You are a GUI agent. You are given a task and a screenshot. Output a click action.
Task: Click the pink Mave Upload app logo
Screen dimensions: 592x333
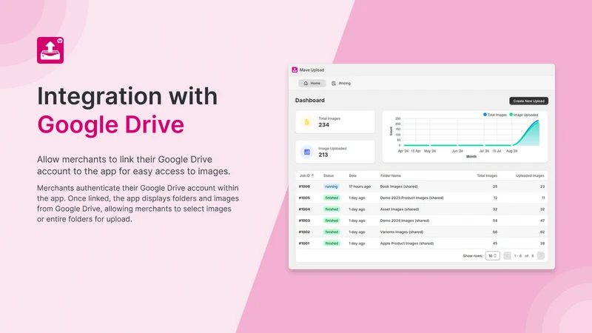point(50,50)
